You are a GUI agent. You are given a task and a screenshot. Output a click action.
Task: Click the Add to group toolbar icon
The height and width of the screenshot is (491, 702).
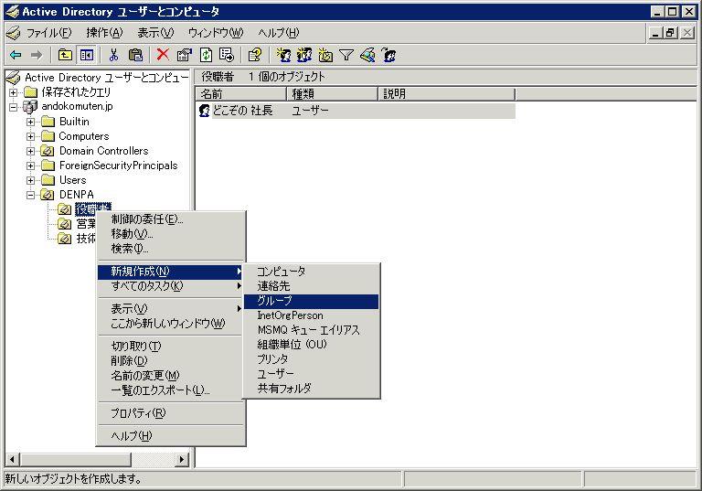(388, 55)
